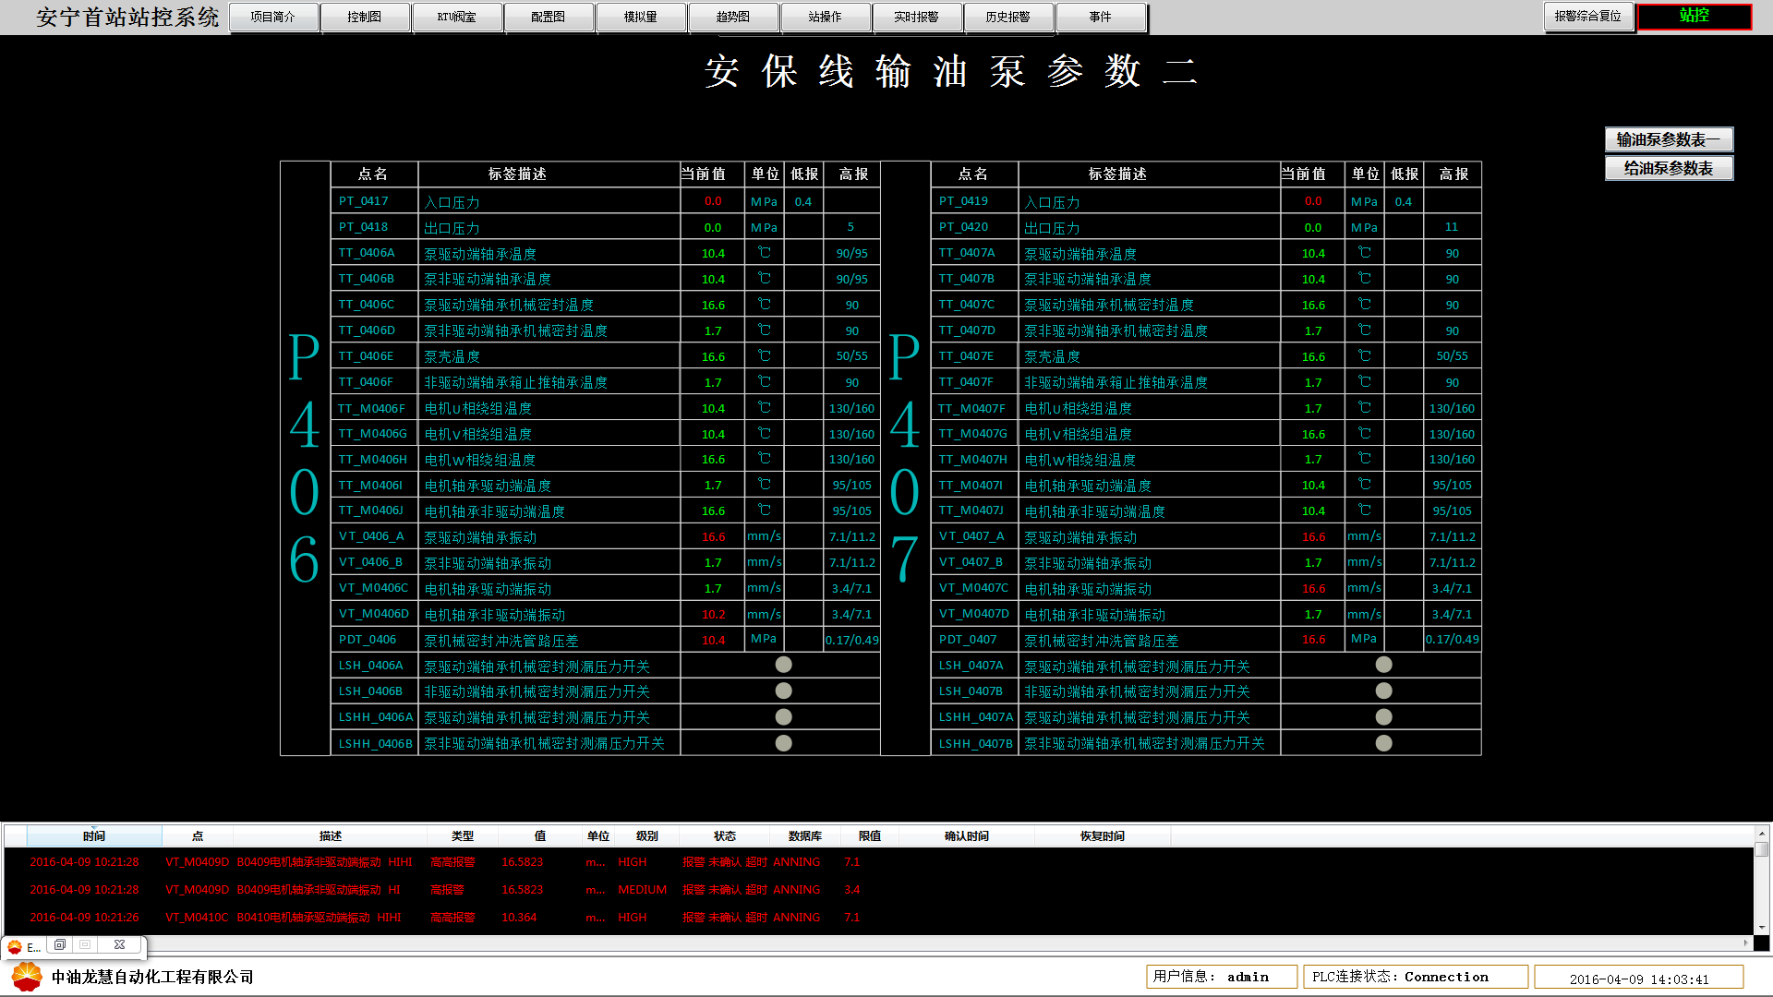1773x997 pixels.
Task: Toggle the 站控 station control mode indicator
Action: (x=1694, y=17)
